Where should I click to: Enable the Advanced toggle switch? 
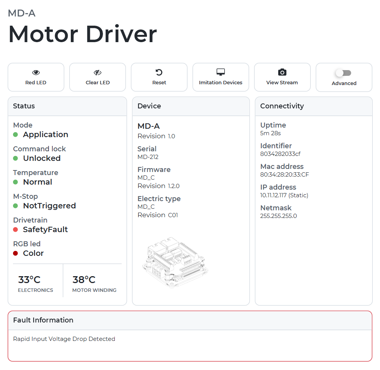tap(344, 72)
